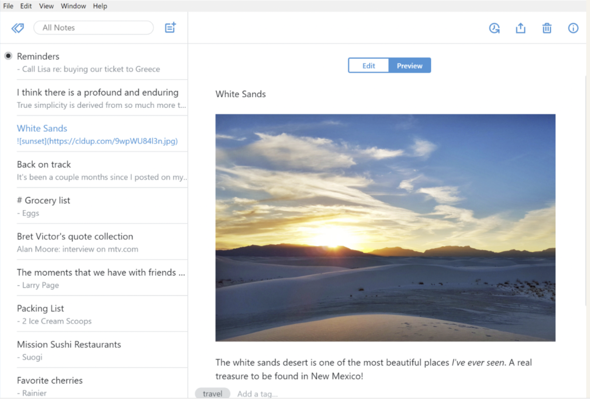590x400 pixels.
Task: Create a new note with the compose icon
Action: point(170,28)
